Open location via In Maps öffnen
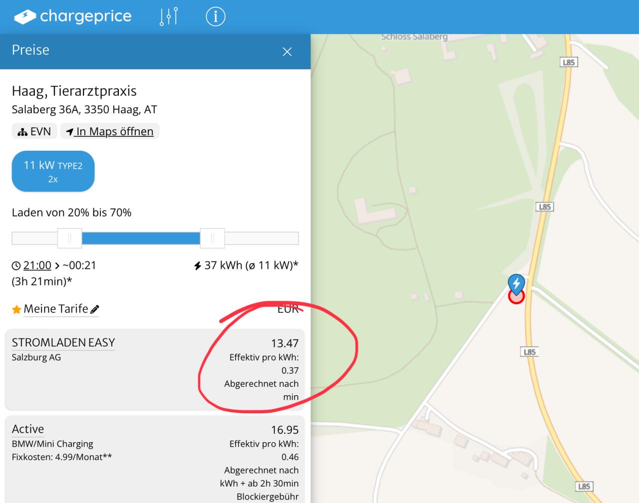The image size is (639, 503). [x=110, y=131]
